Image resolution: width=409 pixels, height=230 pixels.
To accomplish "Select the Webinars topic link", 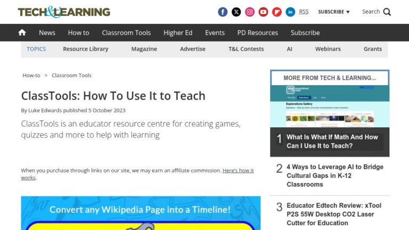I will [x=328, y=49].
